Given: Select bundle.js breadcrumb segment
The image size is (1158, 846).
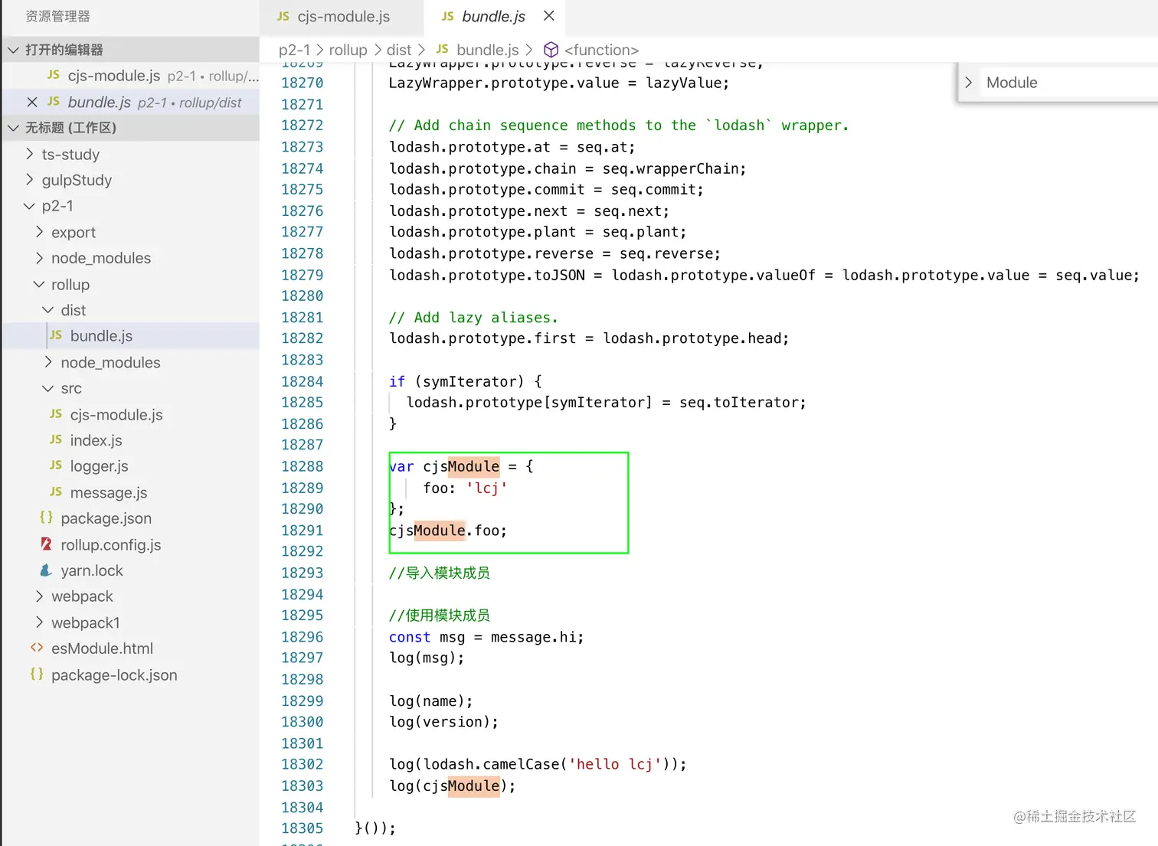Looking at the screenshot, I should click(x=488, y=50).
